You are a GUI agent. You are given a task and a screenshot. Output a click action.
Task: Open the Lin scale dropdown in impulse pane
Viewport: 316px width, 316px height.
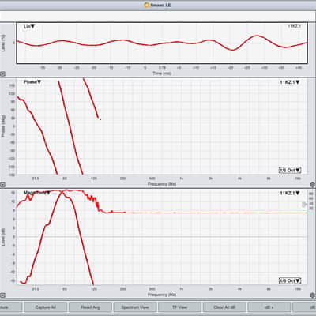click(29, 27)
